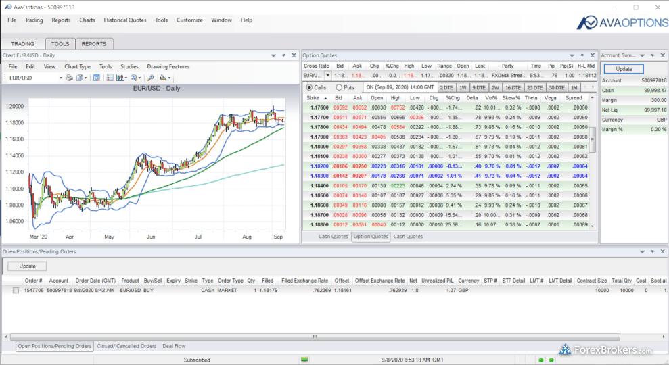Viewport: 669px width, 365px height.
Task: Select the Puts radio button
Action: click(x=339, y=87)
